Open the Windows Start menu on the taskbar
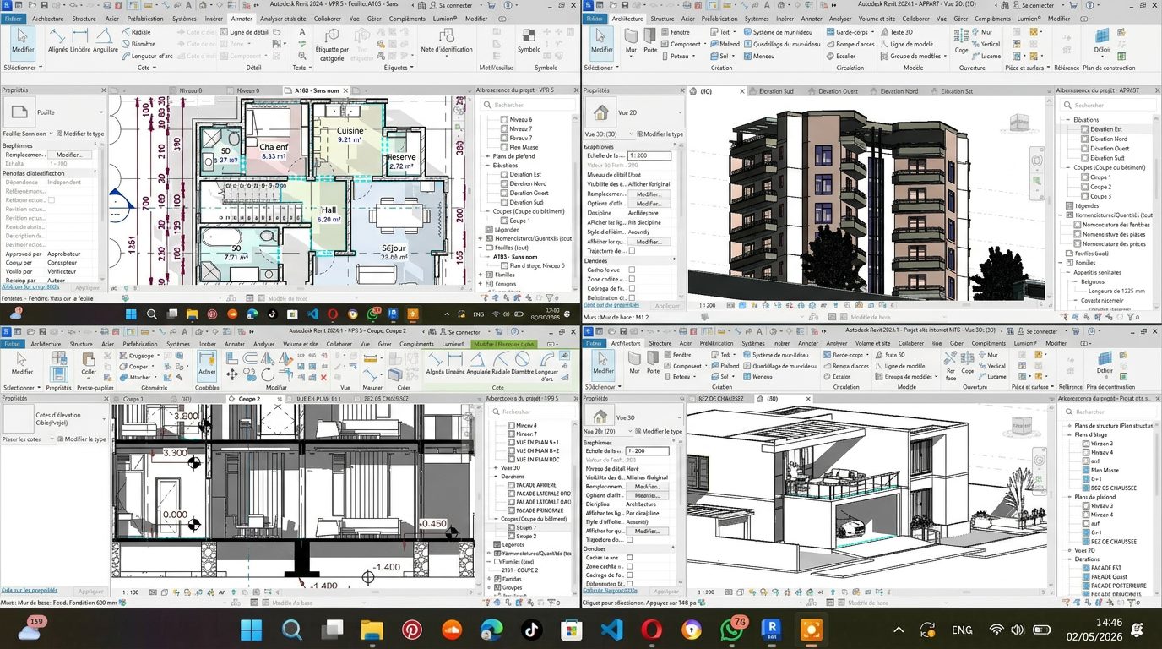1162x649 pixels. tap(251, 630)
